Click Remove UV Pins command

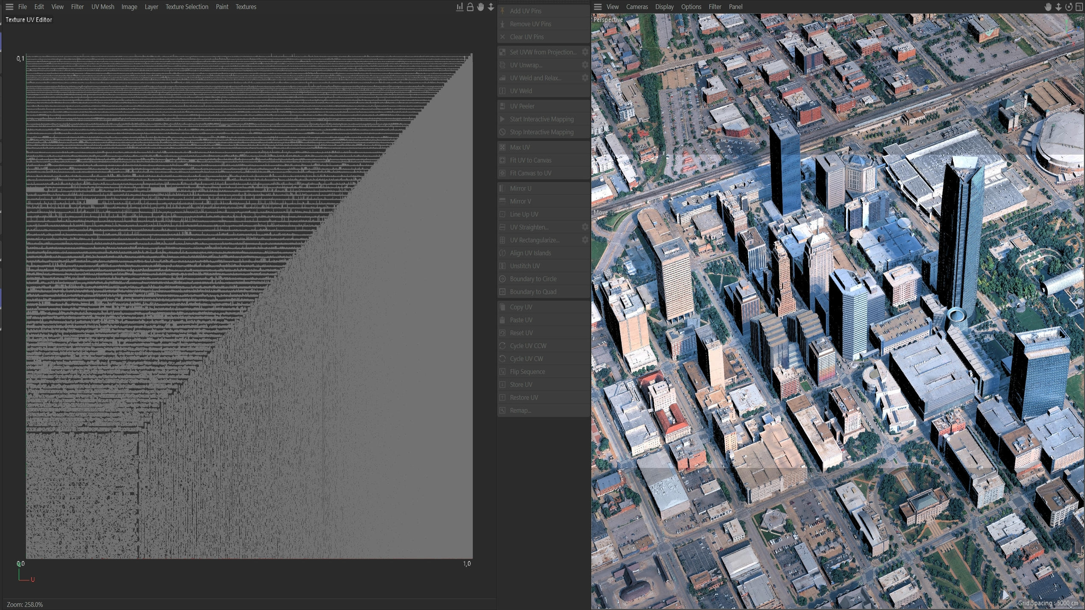coord(543,24)
